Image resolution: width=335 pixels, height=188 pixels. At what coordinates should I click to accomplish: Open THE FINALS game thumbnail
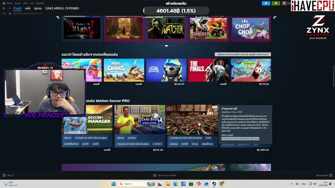click(209, 70)
